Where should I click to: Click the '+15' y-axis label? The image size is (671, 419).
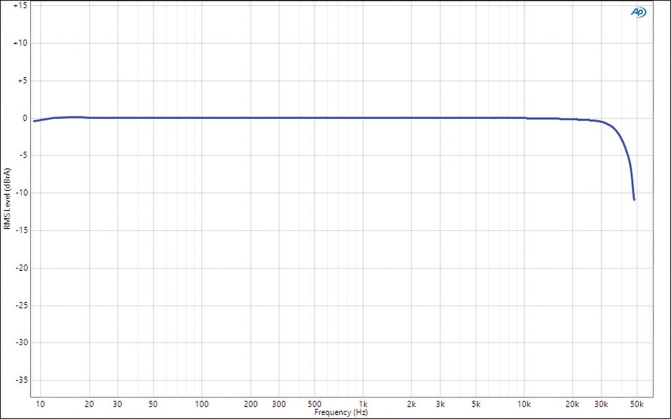pyautogui.click(x=20, y=5)
